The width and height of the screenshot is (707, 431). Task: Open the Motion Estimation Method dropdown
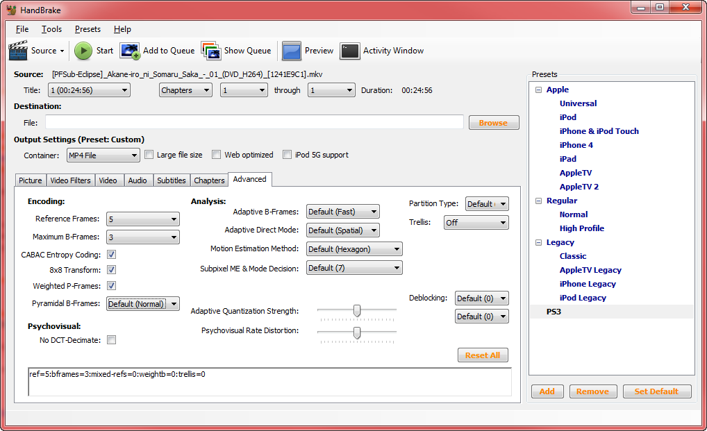pyautogui.click(x=354, y=249)
